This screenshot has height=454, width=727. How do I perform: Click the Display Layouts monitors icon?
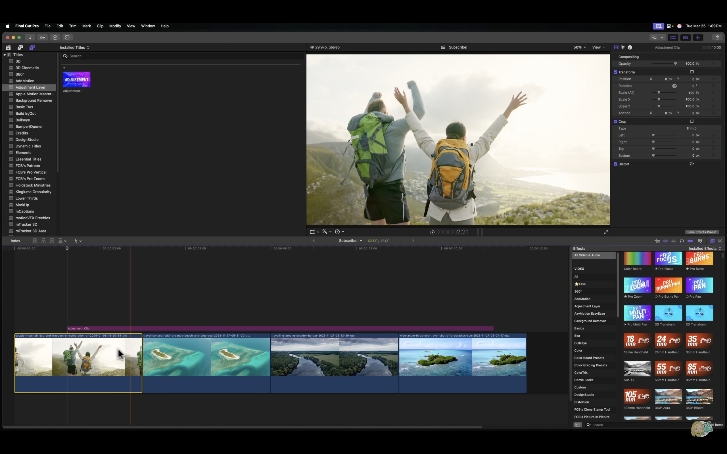click(654, 37)
